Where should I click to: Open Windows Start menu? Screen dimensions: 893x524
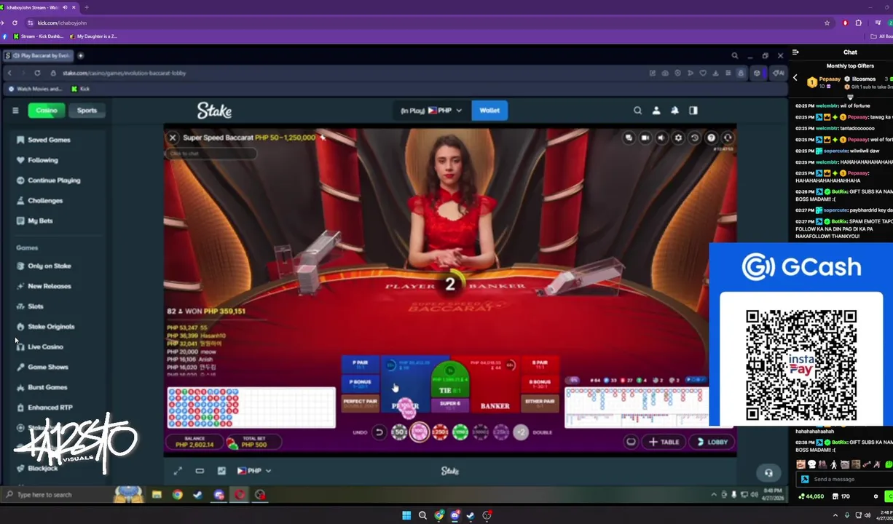pos(406,515)
